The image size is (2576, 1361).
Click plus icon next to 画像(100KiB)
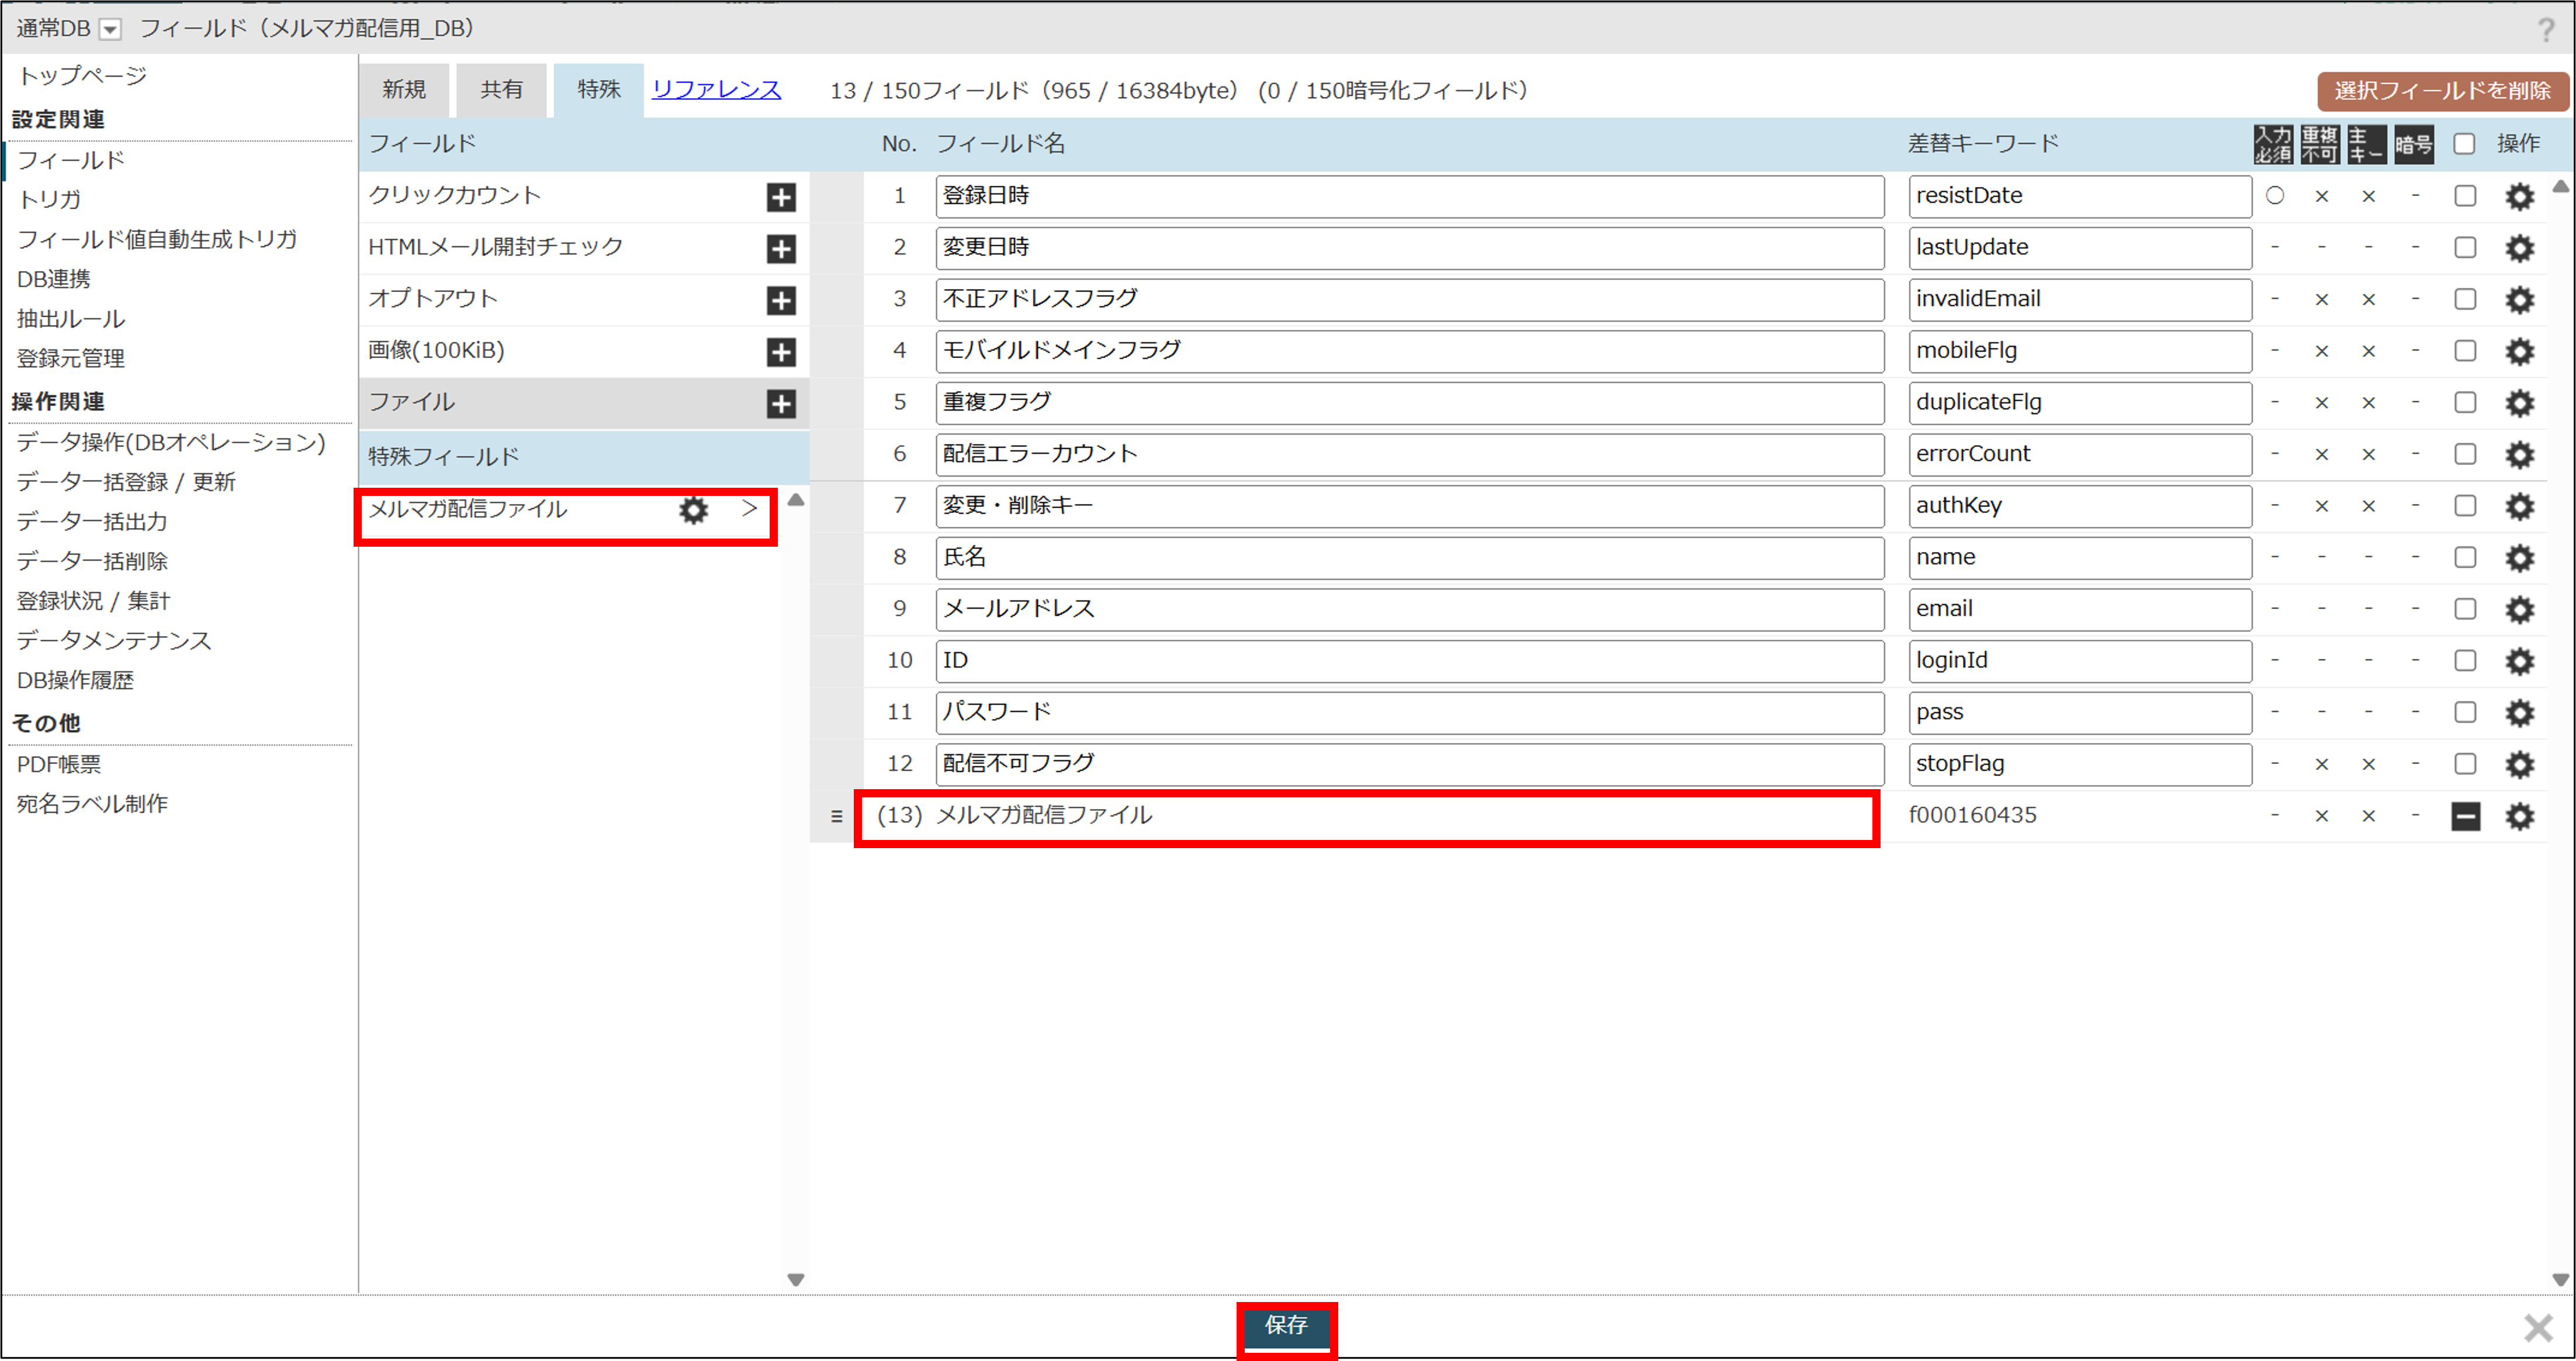pyautogui.click(x=781, y=352)
